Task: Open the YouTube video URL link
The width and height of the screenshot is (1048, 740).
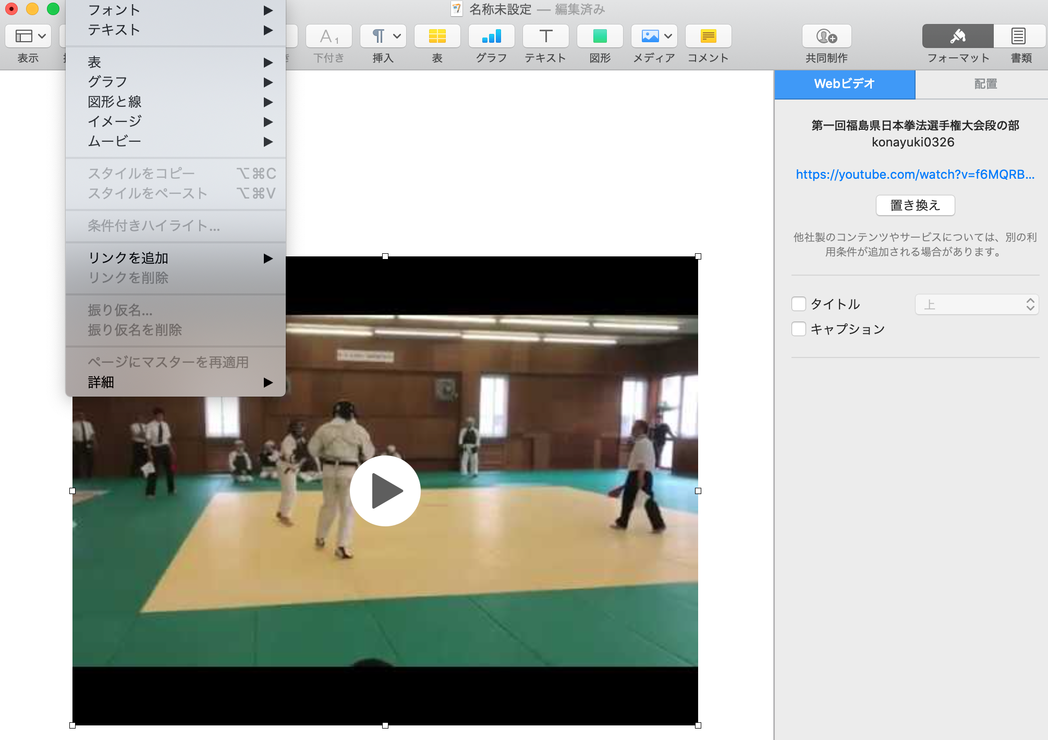Action: (x=915, y=175)
